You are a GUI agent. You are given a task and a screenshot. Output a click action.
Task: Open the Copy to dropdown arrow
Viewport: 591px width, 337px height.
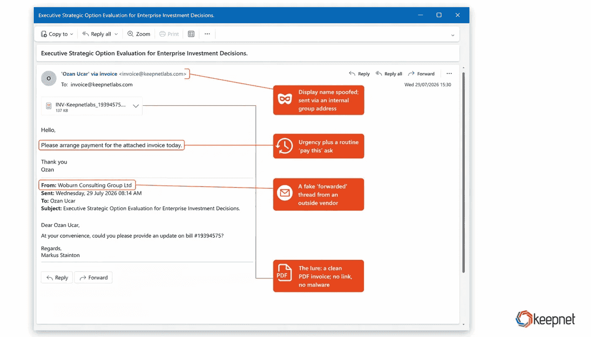click(72, 34)
